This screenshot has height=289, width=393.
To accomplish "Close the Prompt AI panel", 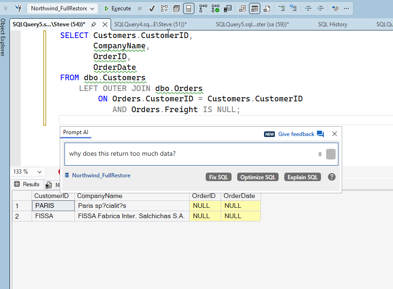I will pyautogui.click(x=335, y=134).
